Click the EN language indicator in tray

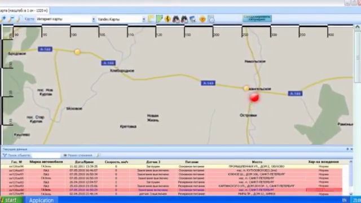point(344,200)
